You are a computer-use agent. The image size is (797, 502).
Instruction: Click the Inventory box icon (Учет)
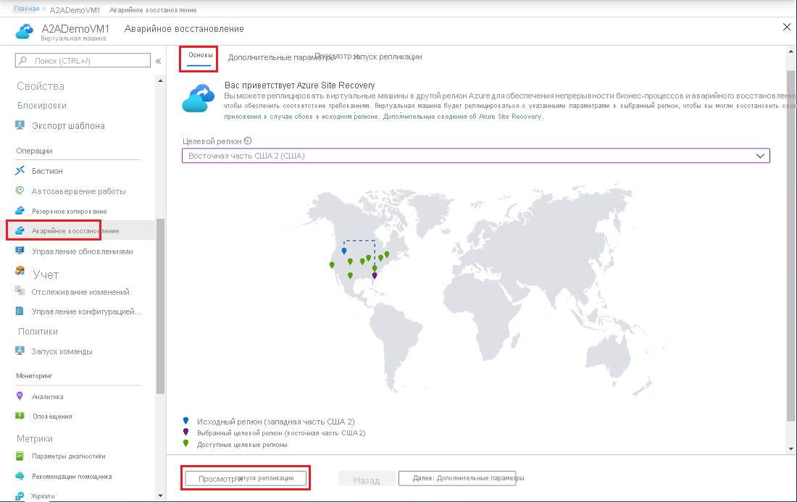tap(20, 270)
